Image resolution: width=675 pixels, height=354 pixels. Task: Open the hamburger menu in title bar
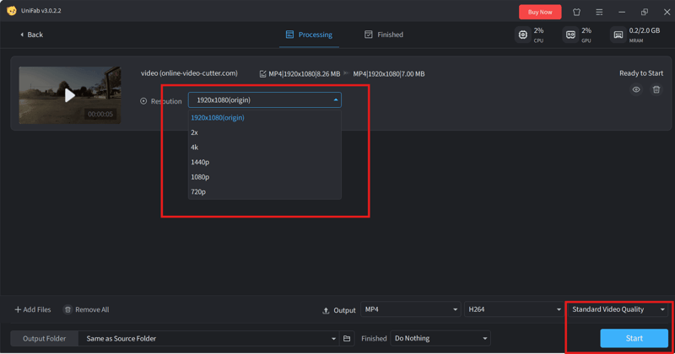[599, 12]
